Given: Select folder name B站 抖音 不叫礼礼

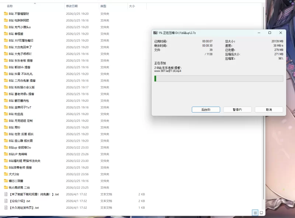Looking at the screenshot, I should 21,74.
